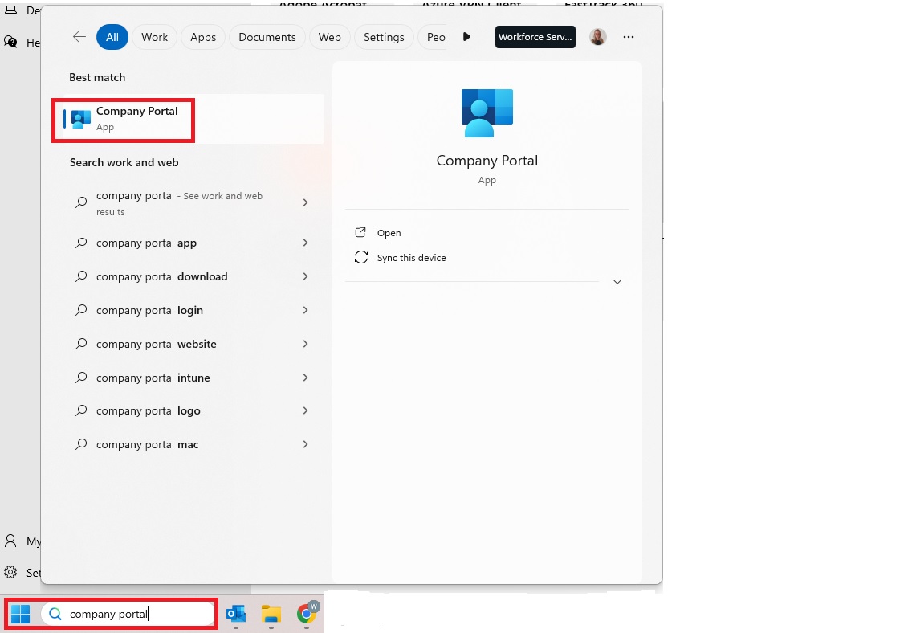Expand chevron beside 'company portal app'
The width and height of the screenshot is (908, 633).
pyautogui.click(x=305, y=243)
